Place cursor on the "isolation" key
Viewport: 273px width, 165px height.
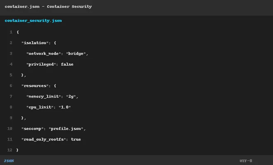35,43
